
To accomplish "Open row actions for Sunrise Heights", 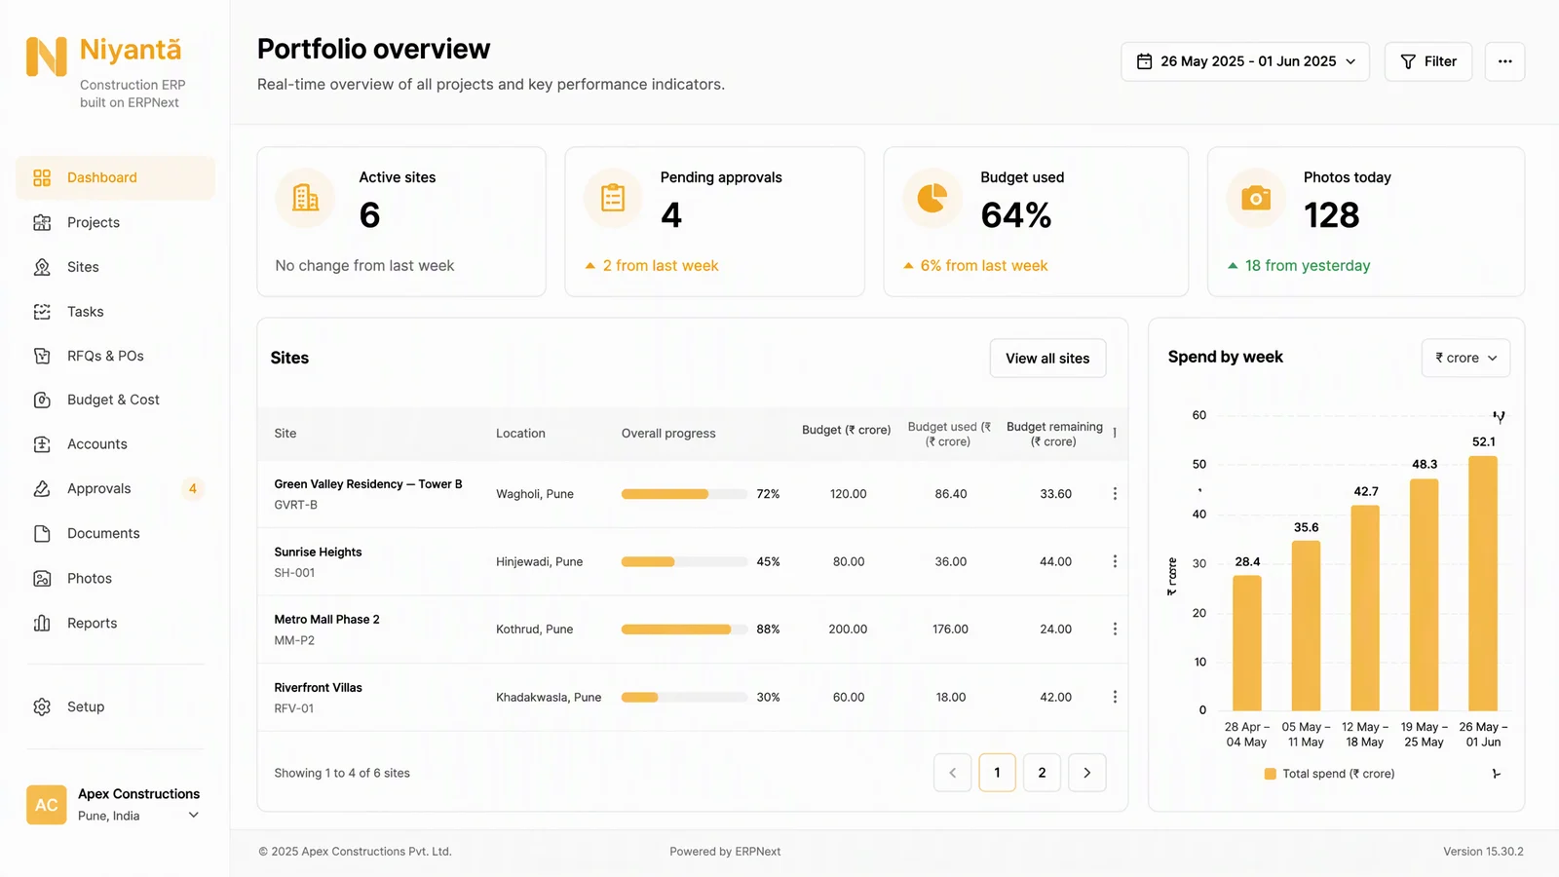I will tap(1115, 561).
